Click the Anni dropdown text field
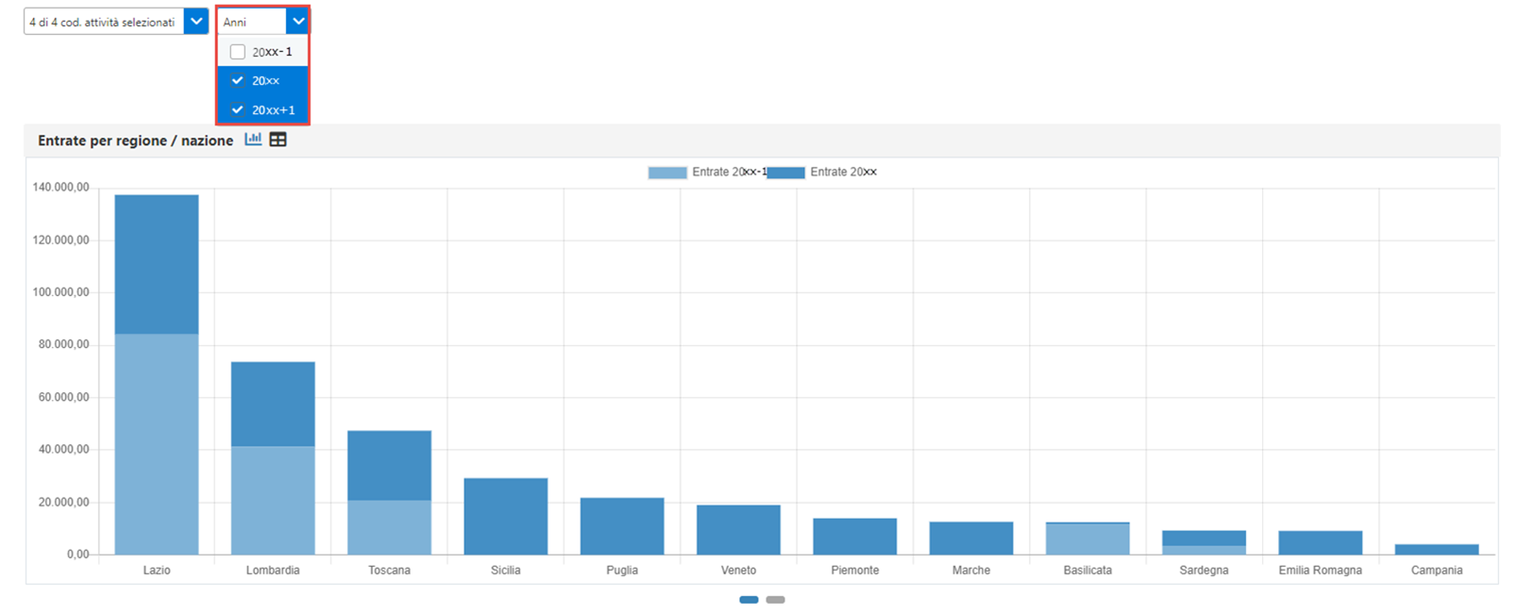1516x613 pixels. coord(252,22)
